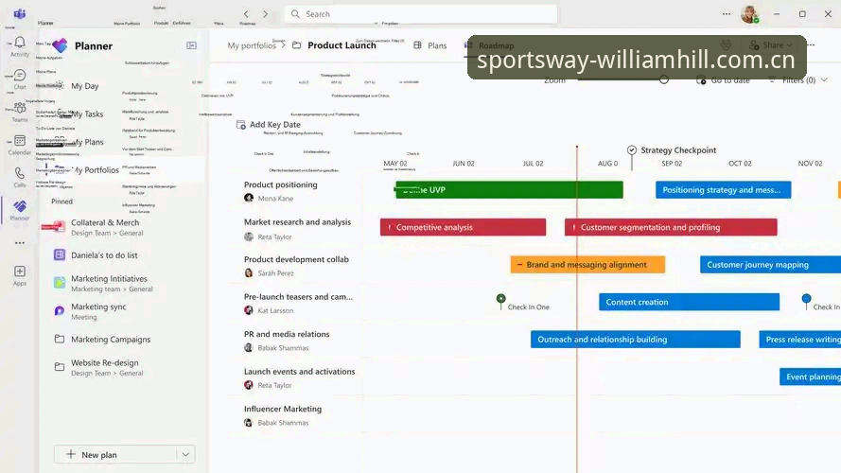The image size is (841, 473).
Task: Open more apps ellipsis in sidebar
Action: pyautogui.click(x=19, y=243)
